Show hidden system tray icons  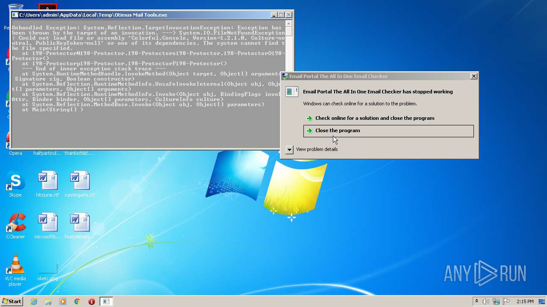click(x=476, y=301)
